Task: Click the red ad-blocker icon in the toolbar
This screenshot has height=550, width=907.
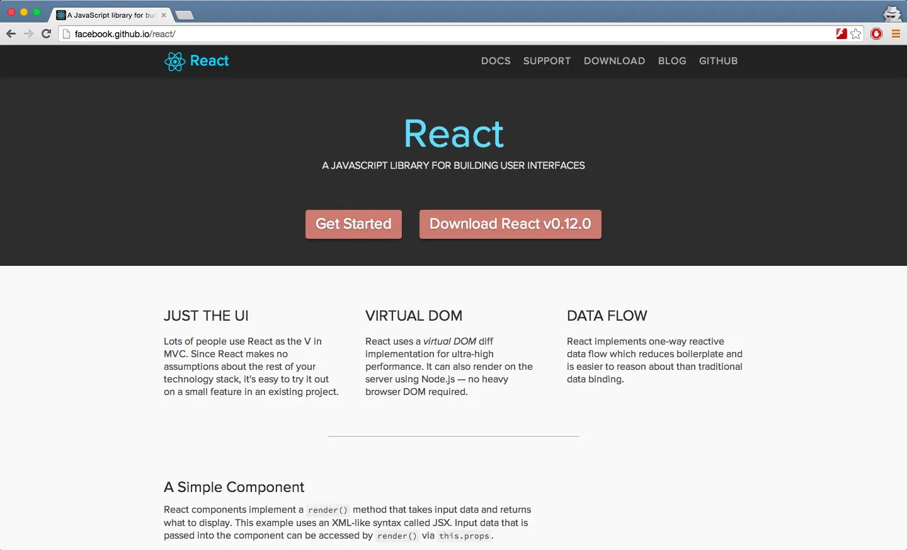Action: coord(876,33)
